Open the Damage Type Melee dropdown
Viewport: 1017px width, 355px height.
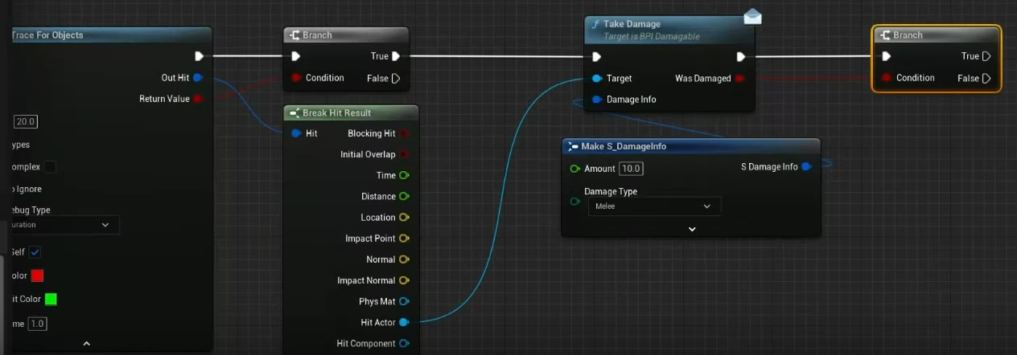coord(653,206)
